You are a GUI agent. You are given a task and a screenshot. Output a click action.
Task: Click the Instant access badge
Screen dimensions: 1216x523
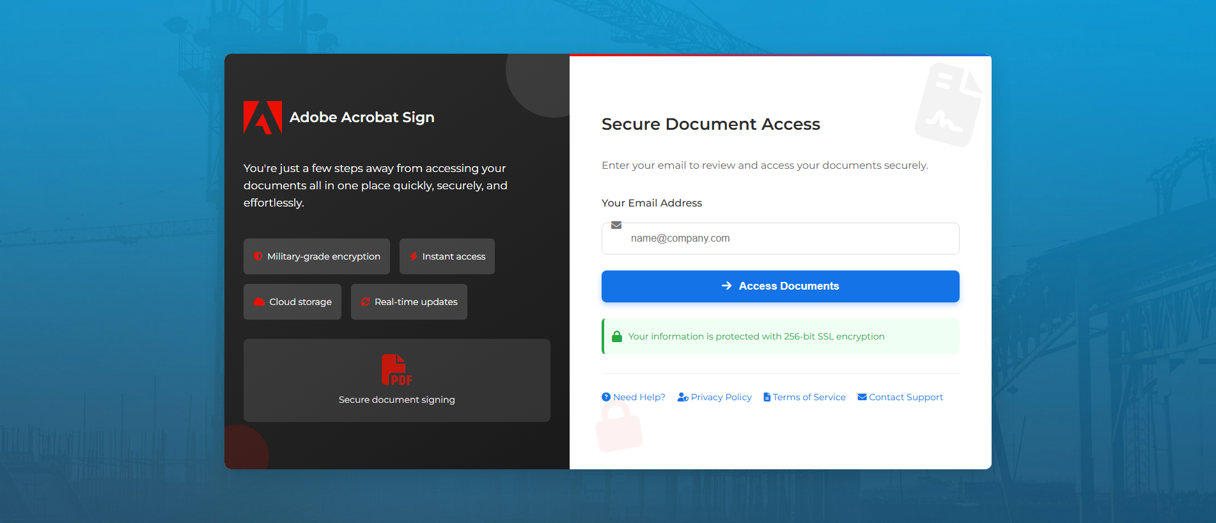coord(447,256)
